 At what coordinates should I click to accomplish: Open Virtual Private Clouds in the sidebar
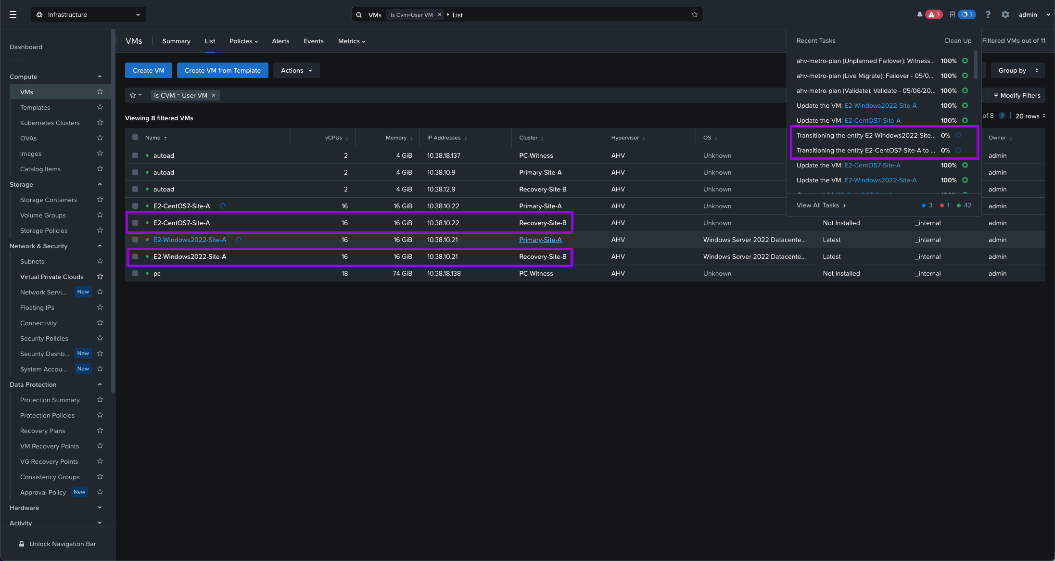[x=51, y=277]
